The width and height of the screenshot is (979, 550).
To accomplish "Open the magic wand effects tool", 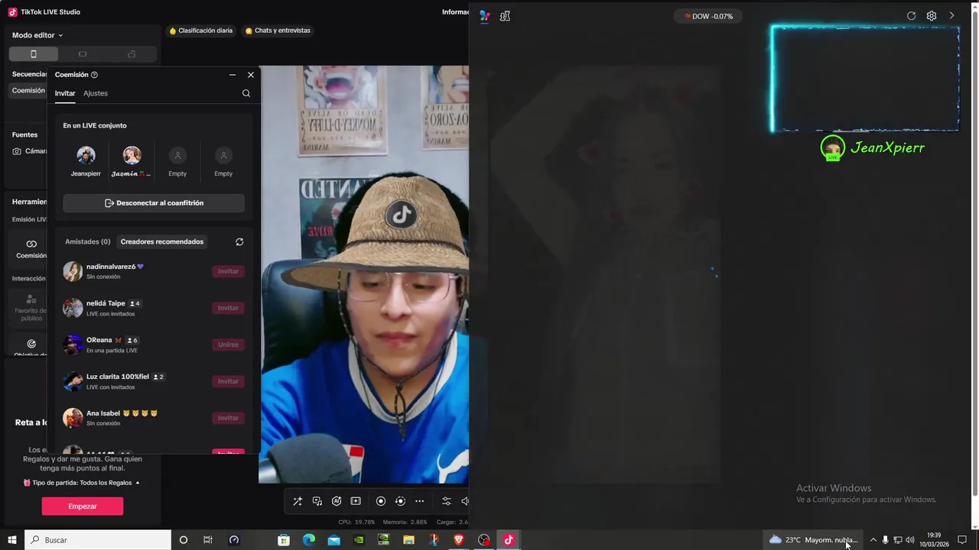I will [x=298, y=501].
